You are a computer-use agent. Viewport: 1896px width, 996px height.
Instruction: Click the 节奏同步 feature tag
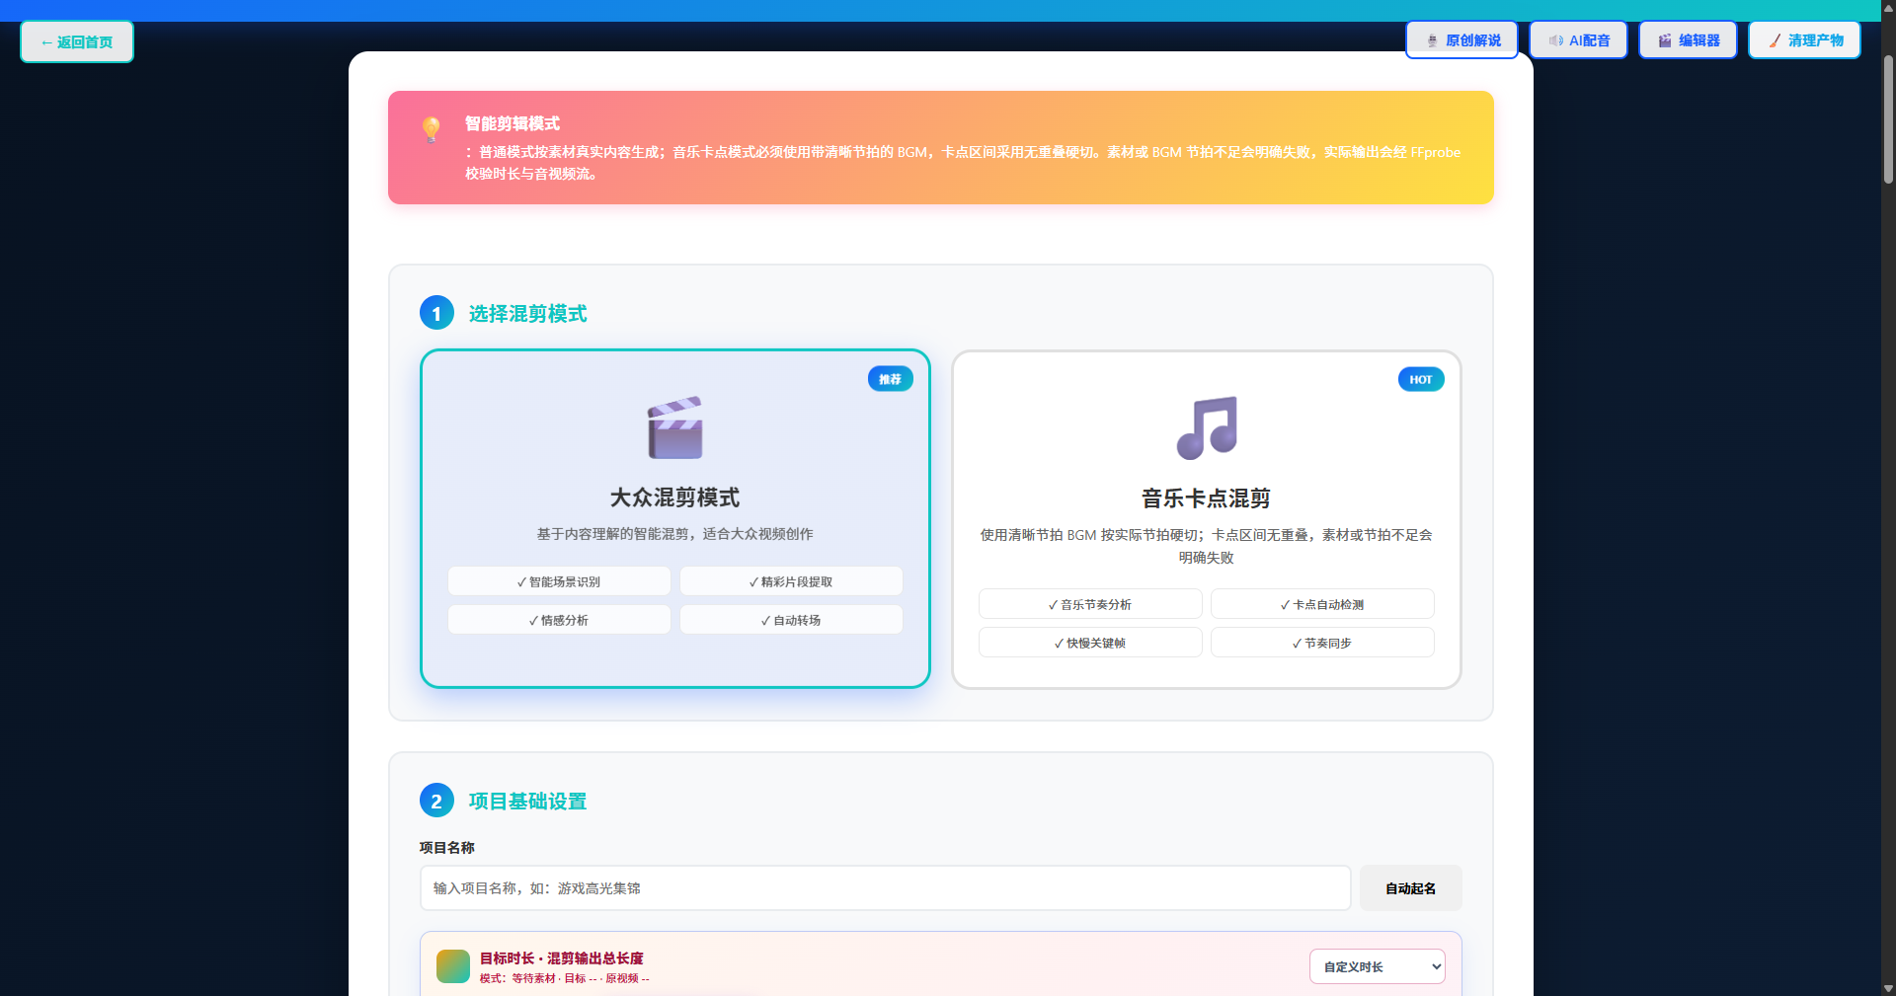coord(1322,643)
